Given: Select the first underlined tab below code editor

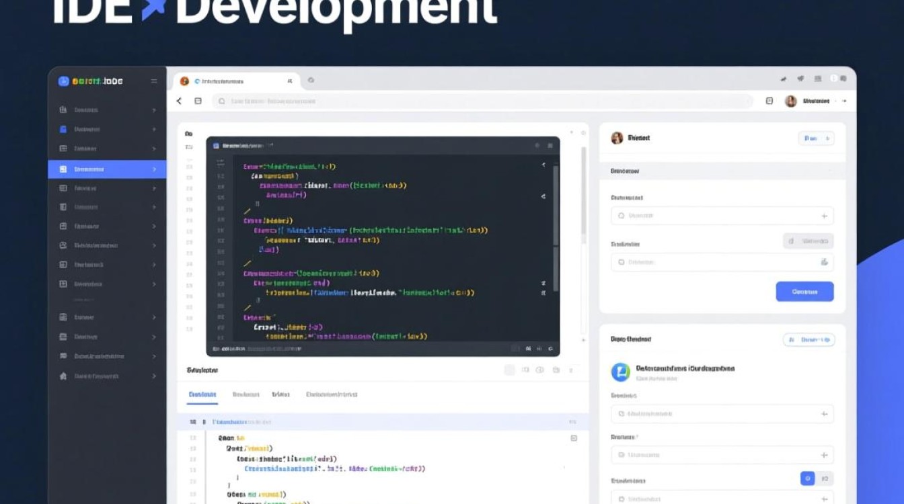Looking at the screenshot, I should coord(202,395).
